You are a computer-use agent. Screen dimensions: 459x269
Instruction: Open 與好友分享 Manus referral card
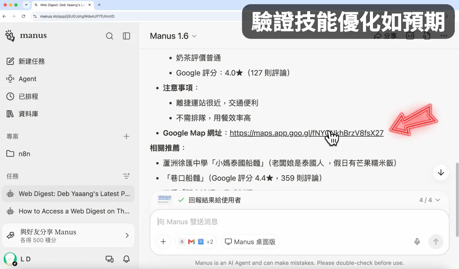click(x=68, y=235)
